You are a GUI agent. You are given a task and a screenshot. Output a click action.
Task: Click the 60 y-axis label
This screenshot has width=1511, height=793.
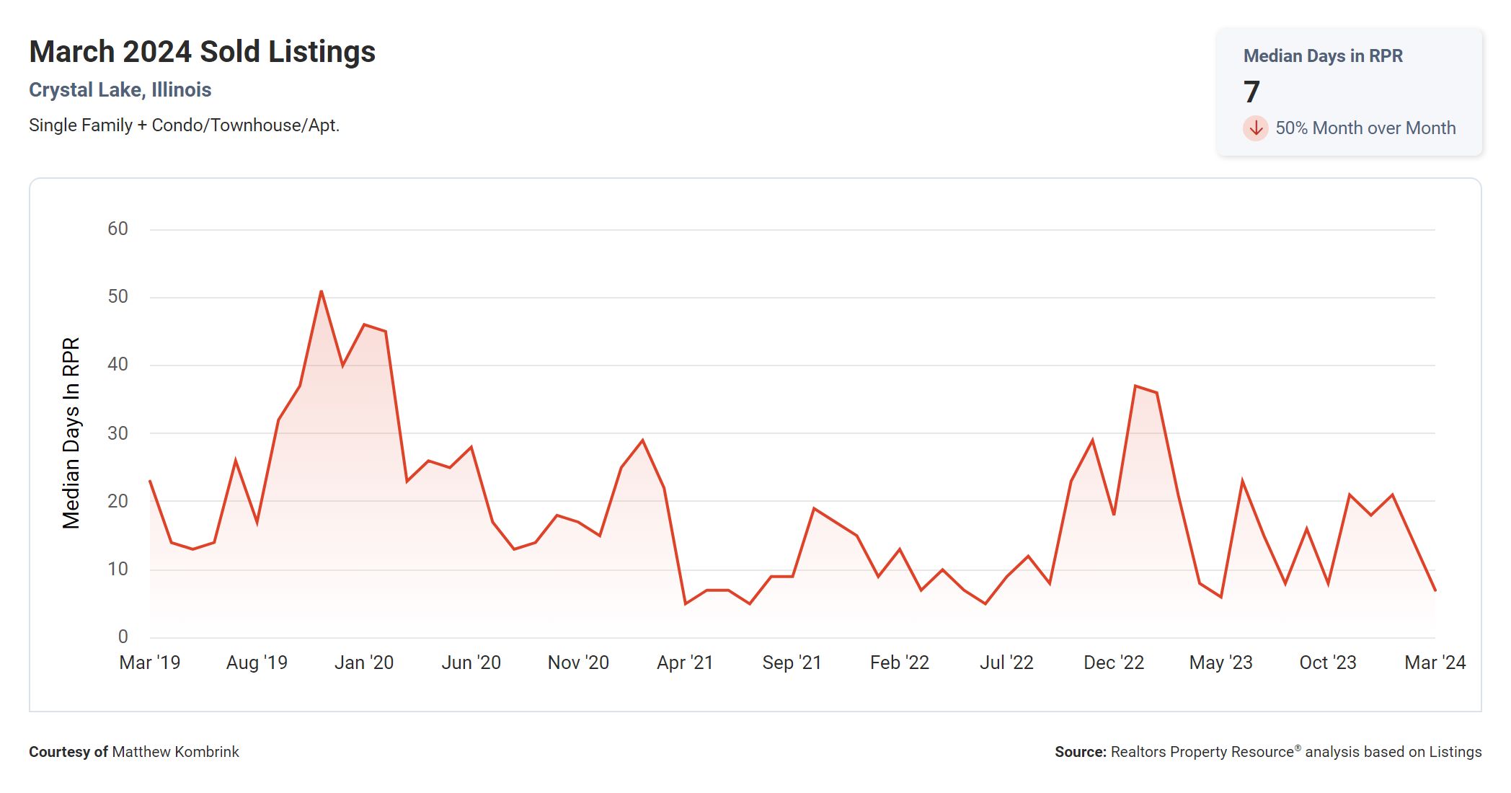(118, 229)
